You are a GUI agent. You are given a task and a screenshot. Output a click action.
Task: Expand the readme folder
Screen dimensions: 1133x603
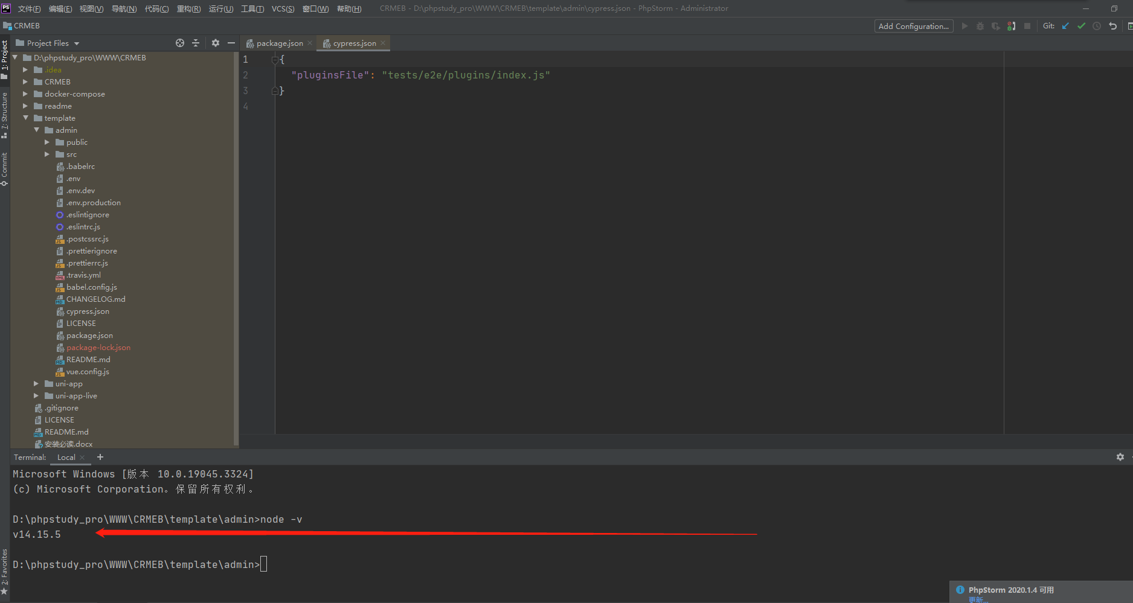(25, 106)
